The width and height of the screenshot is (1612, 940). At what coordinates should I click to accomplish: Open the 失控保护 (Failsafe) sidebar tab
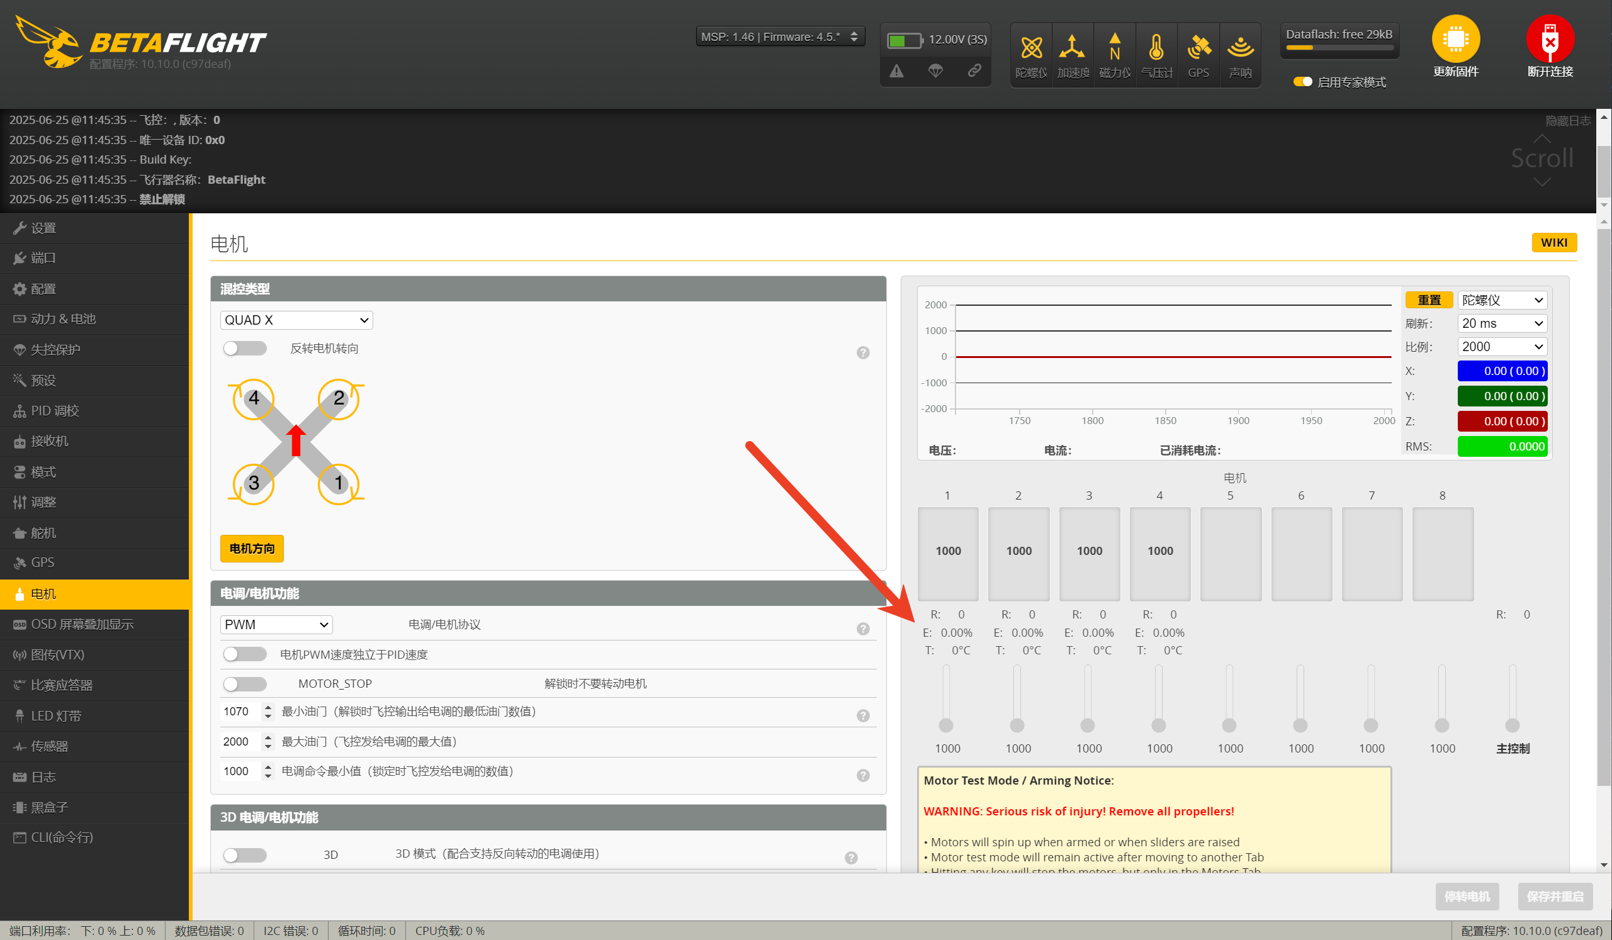click(x=94, y=350)
